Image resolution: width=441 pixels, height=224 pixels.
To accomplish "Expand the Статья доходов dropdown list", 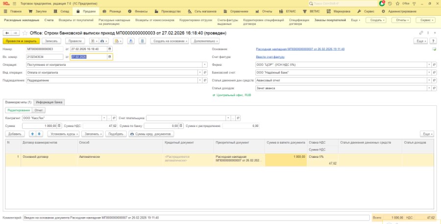I will click(429, 88).
